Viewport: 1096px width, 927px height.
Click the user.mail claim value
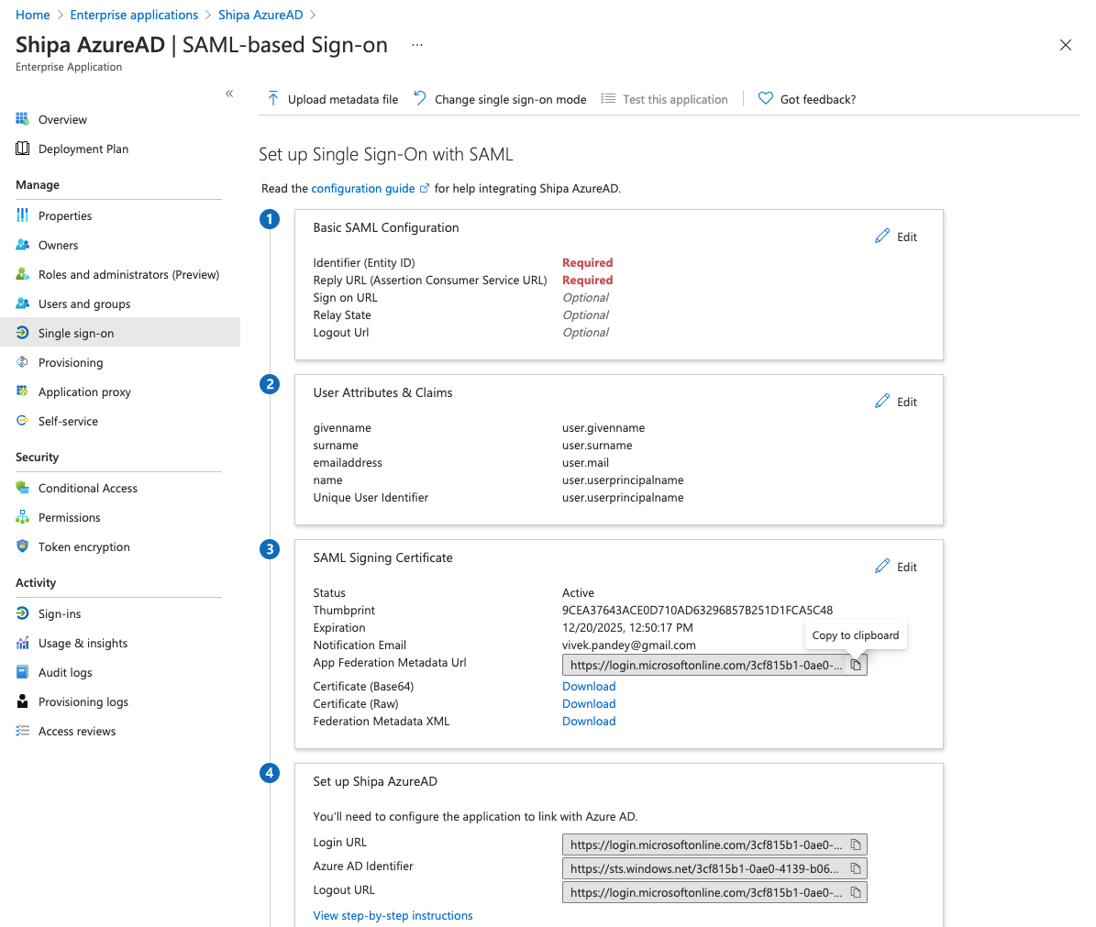click(586, 462)
